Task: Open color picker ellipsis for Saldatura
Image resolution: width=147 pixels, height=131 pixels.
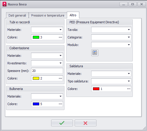Action: pyautogui.click(x=129, y=89)
